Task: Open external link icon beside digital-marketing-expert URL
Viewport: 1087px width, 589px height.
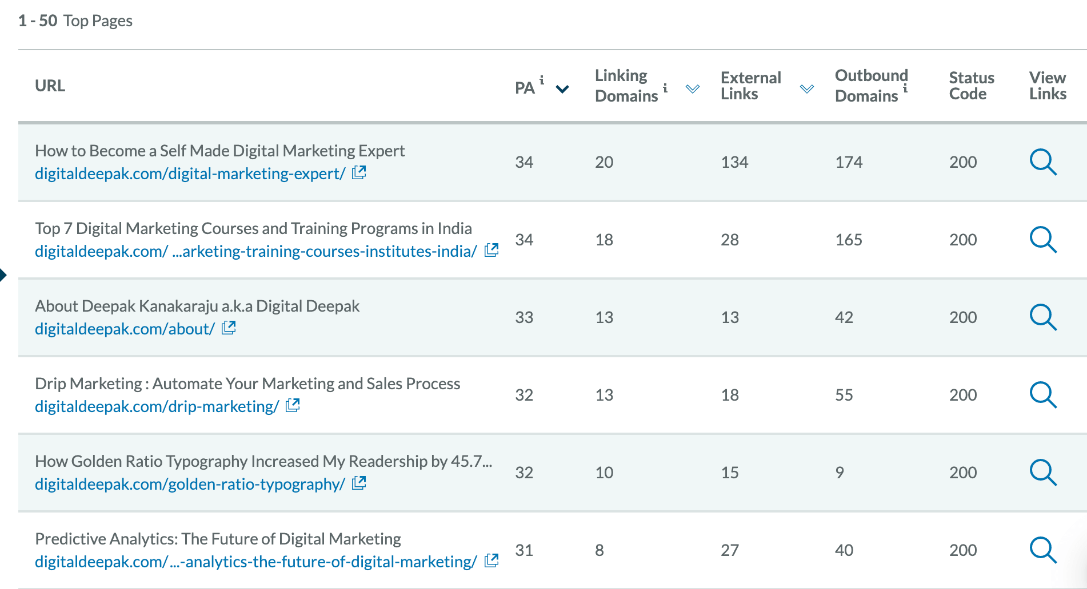Action: coord(359,172)
